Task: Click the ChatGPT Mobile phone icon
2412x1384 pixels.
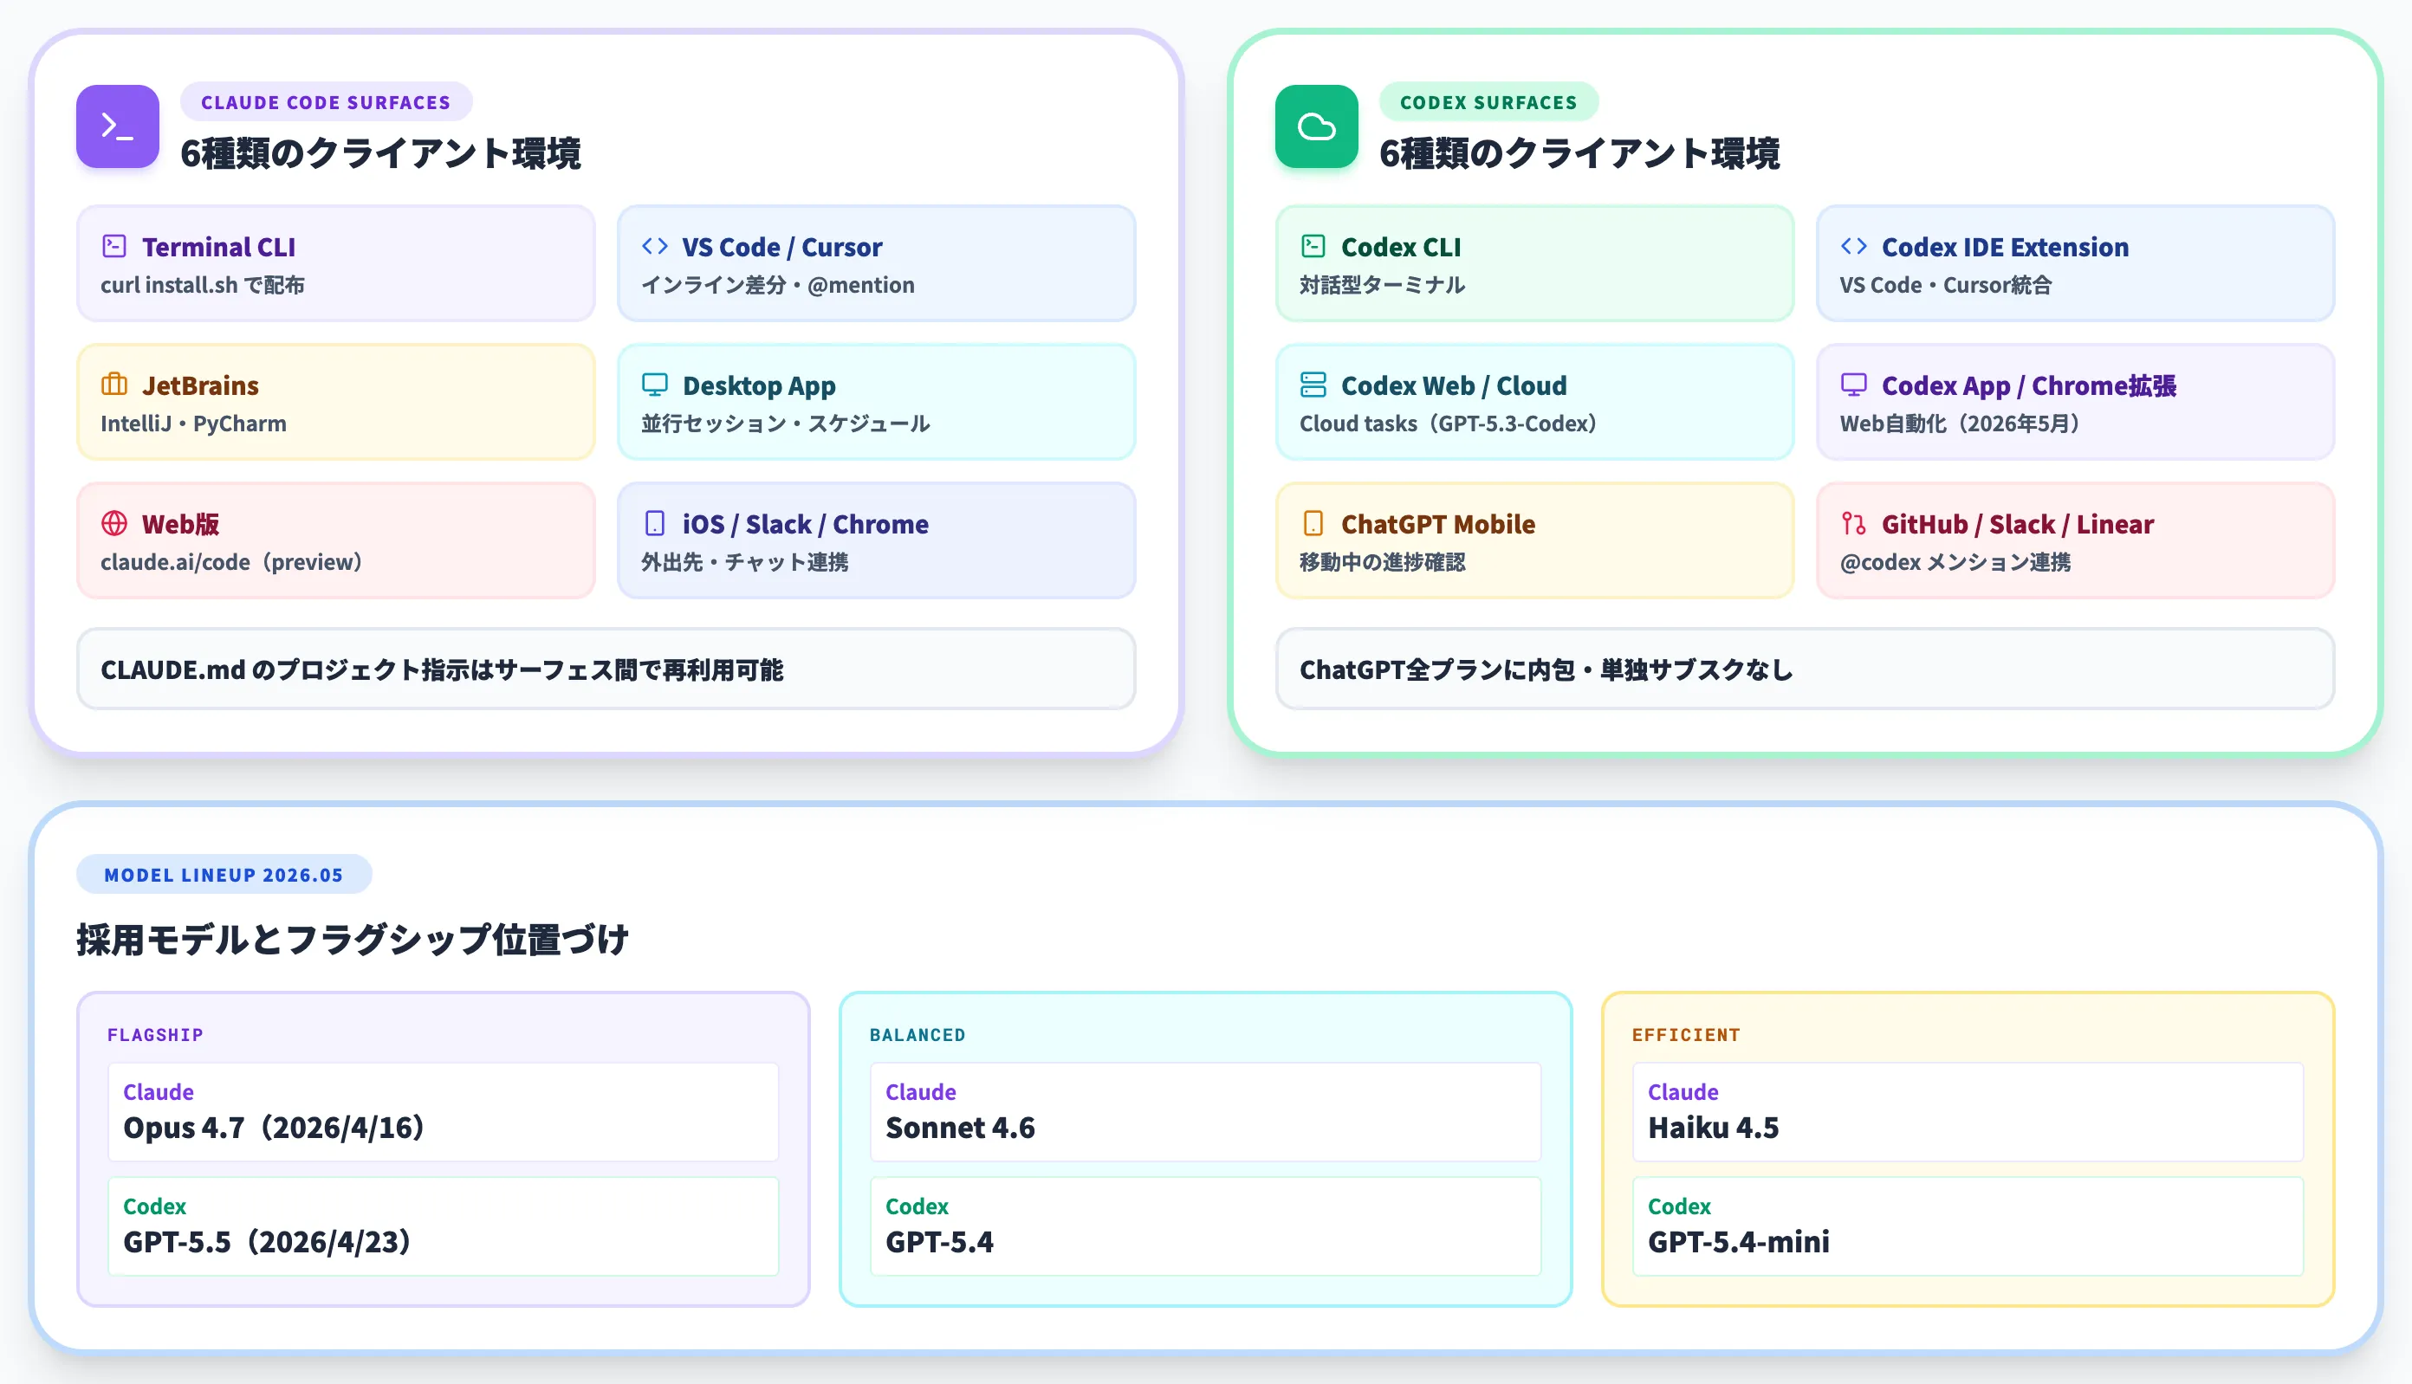Action: click(x=1313, y=524)
